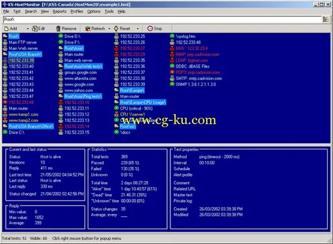Open the Root\Asia\Web tests\ folder

pyautogui.click(x=83, y=66)
